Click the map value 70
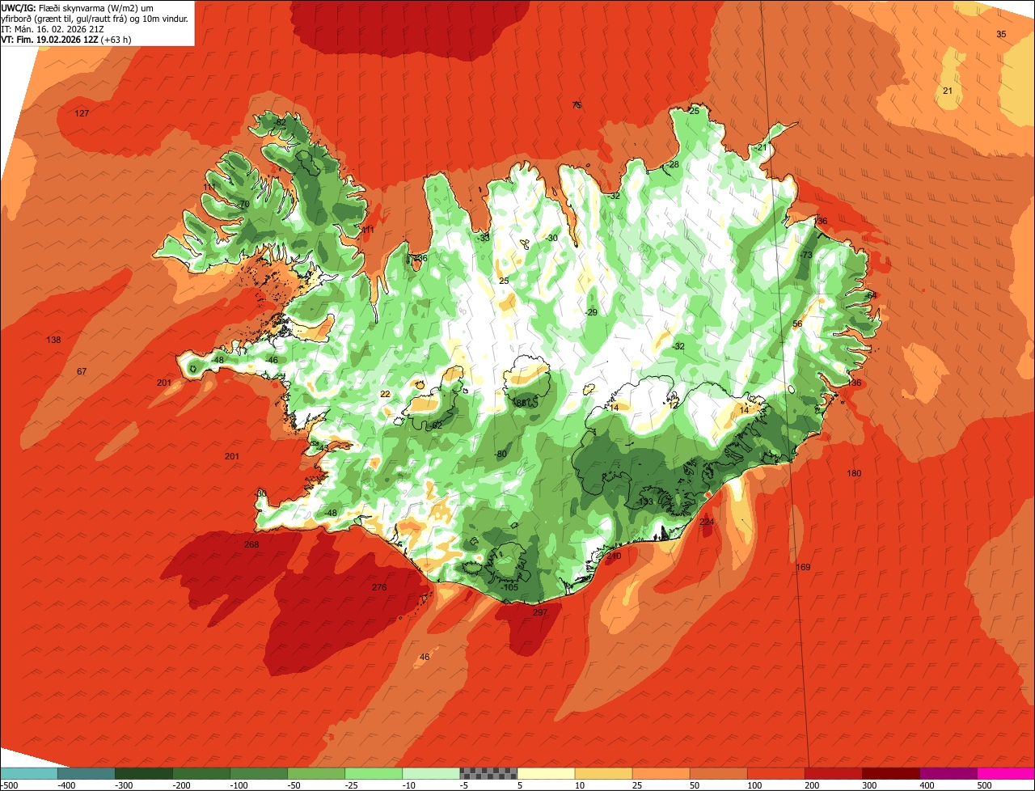 tap(244, 204)
